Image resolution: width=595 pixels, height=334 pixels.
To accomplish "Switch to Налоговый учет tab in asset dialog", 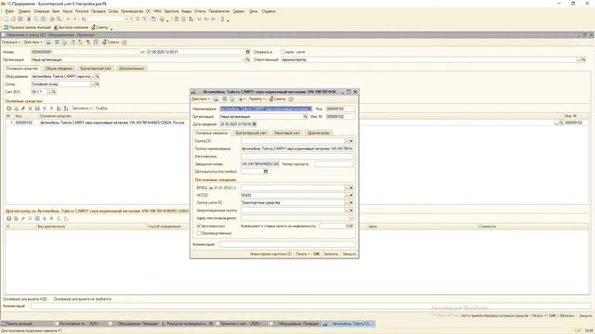I will pyautogui.click(x=287, y=133).
